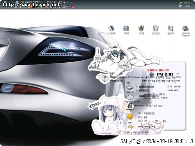The width and height of the screenshot is (195, 146).
Task: Click the Microsoft Windows XP Professional text
Action: (x=126, y=77)
